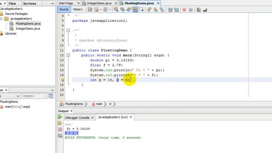The image size is (272, 153).
Task: Go to Find Previous Occurrence icon
Action: click(x=122, y=9)
